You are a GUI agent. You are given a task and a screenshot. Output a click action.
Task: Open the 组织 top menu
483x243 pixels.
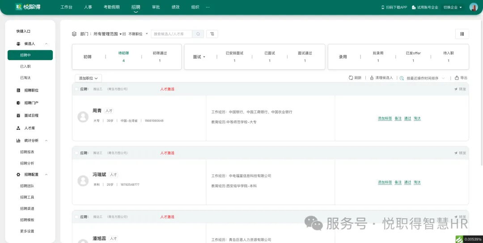click(195, 7)
